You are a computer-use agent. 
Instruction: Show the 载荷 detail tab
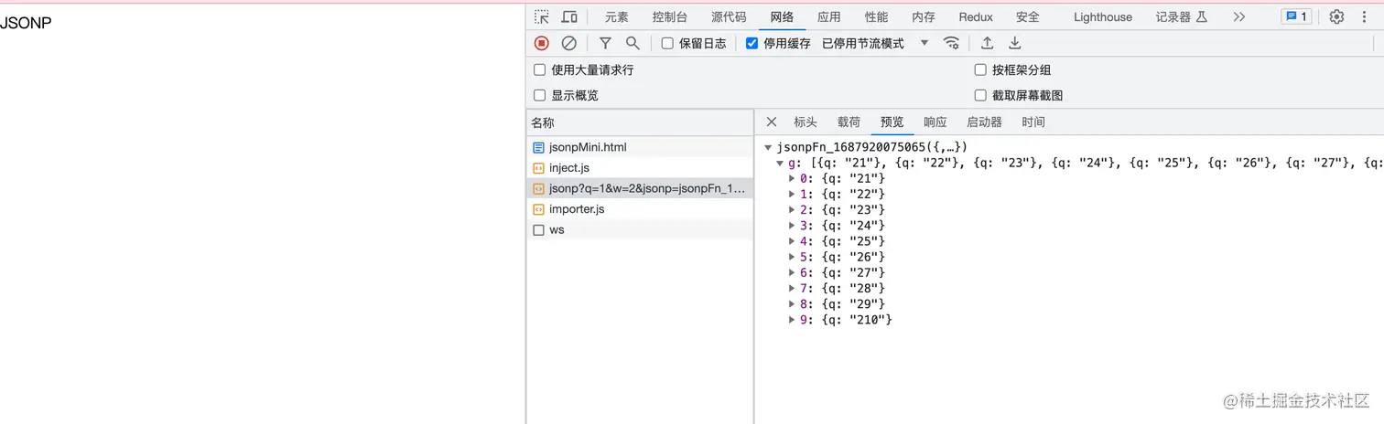[x=849, y=122]
